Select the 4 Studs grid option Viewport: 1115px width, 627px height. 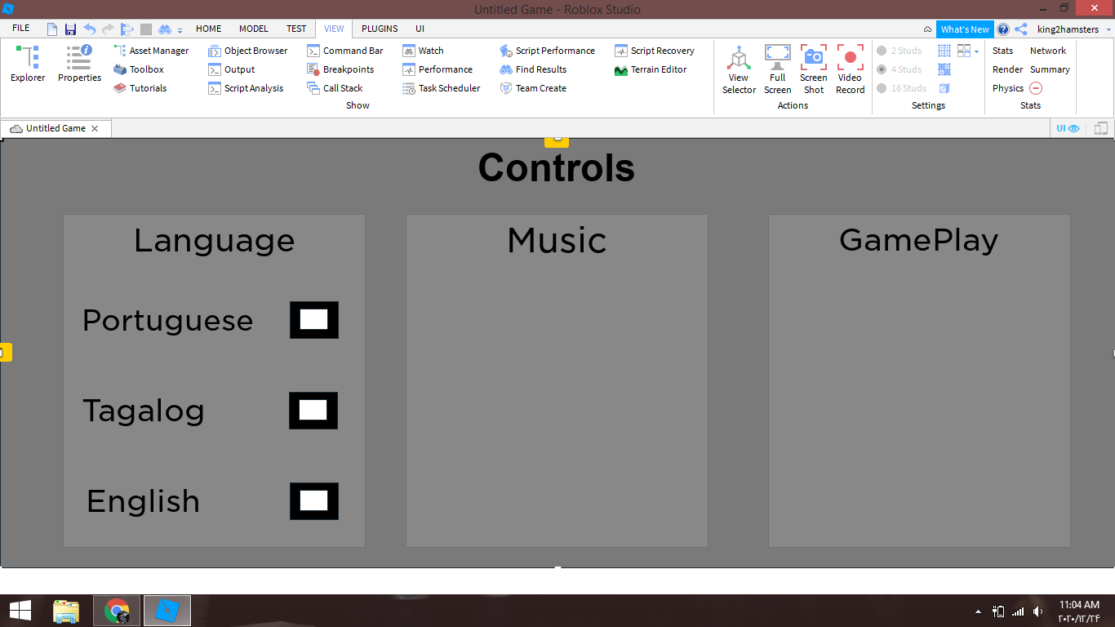901,69
